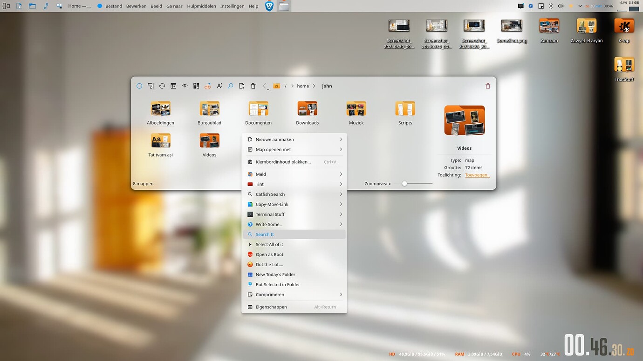643x361 pixels.
Task: Expand the 'Comprimeren' submenu arrow
Action: [x=341, y=294]
